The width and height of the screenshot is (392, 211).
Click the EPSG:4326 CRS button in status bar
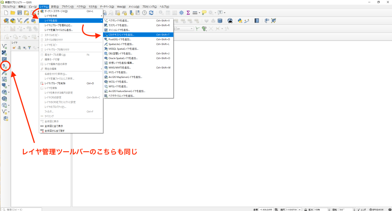(x=377, y=209)
